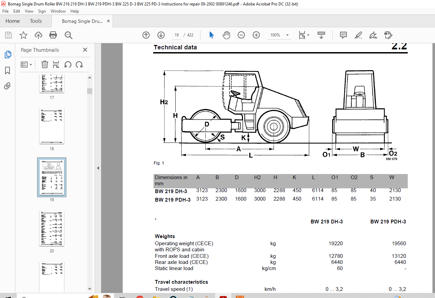Print the document with the printer icon
435x298 pixels.
53,35
